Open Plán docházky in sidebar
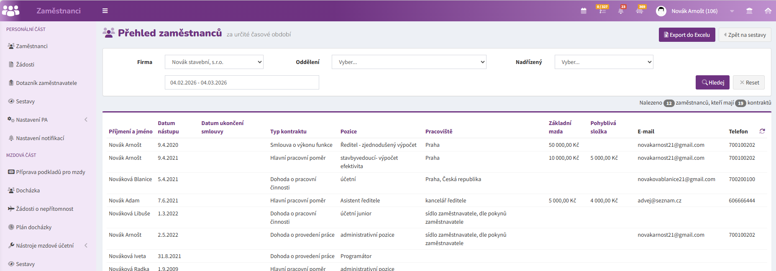 point(34,227)
